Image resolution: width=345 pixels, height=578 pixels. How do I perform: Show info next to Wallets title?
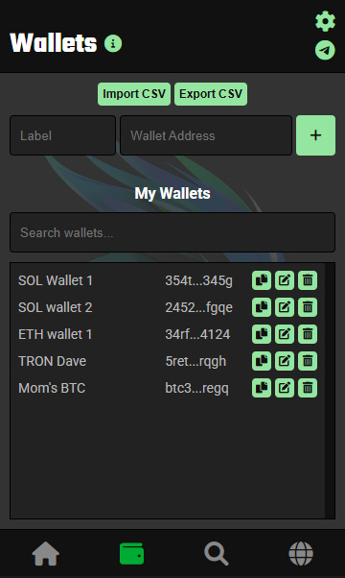tap(113, 43)
